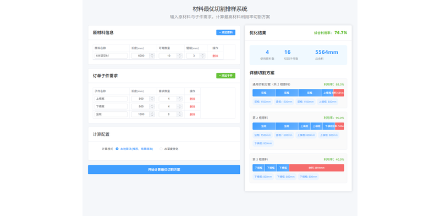This screenshot has height=216, width=440.
Task: Delete the 上横框 part row
Action: [192, 99]
